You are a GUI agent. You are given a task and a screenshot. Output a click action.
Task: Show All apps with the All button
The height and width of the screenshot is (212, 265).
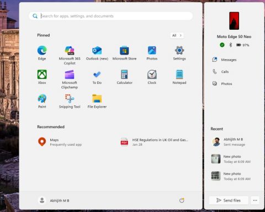click(177, 35)
